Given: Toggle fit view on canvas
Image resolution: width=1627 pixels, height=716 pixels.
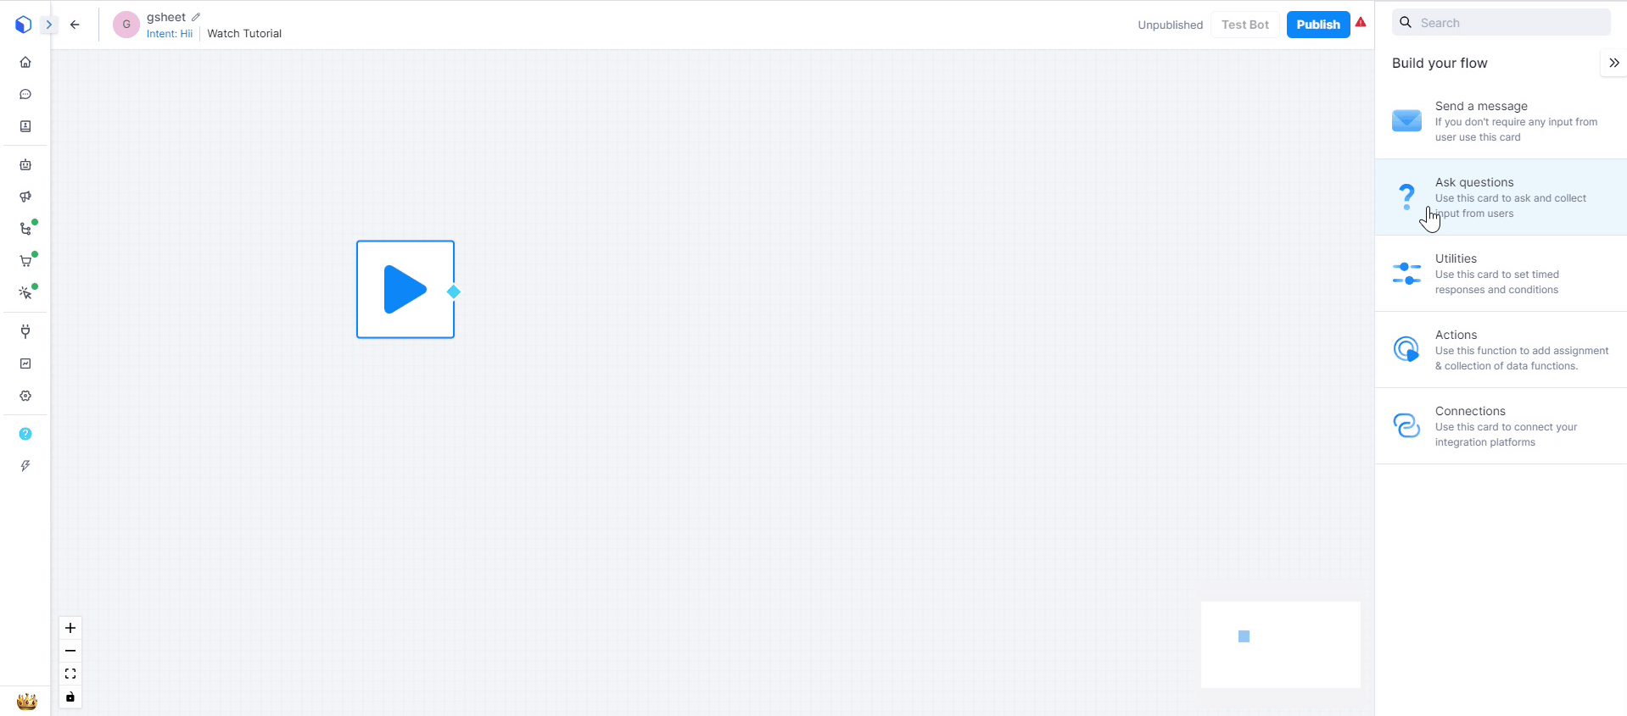Looking at the screenshot, I should (x=70, y=674).
